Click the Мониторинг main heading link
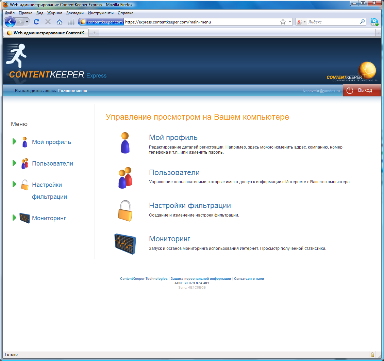384x361 pixels. [169, 239]
